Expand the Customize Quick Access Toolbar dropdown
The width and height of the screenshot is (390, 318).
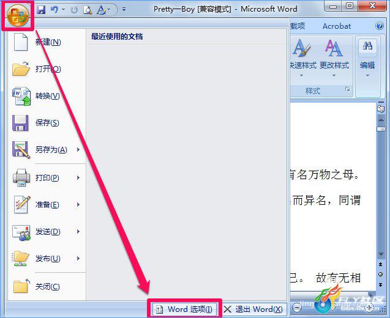click(x=124, y=9)
